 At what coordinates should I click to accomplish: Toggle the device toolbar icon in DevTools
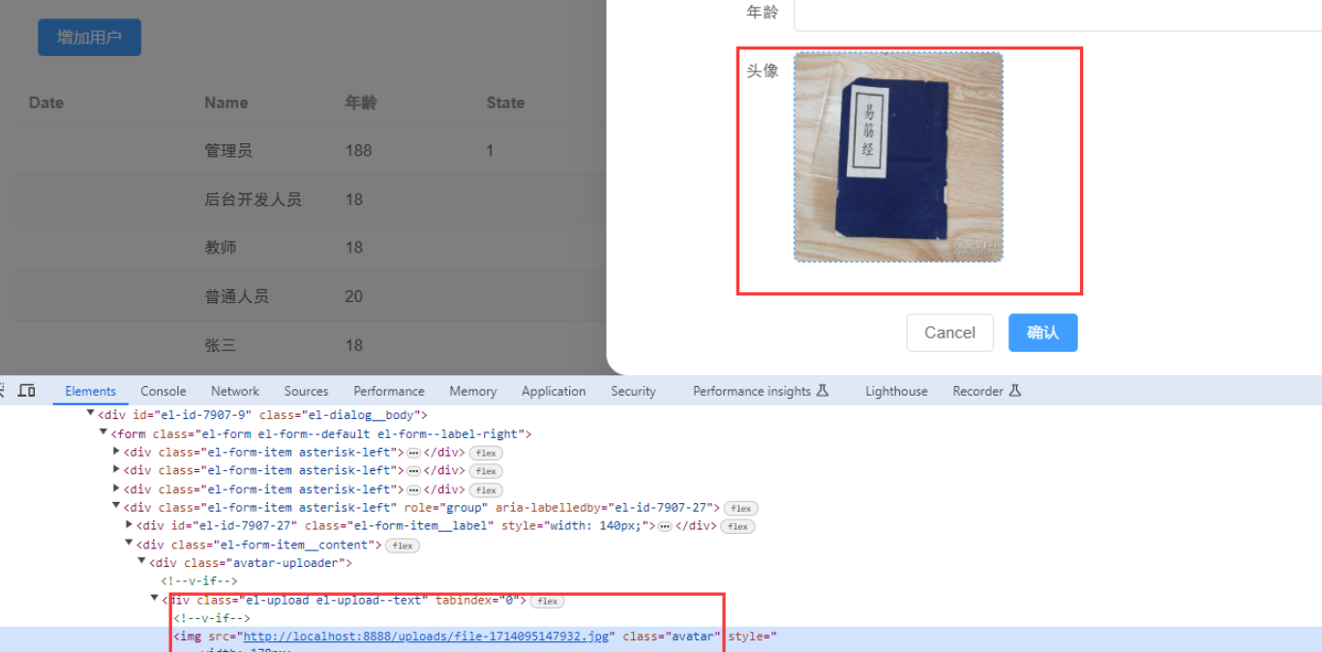coord(27,391)
